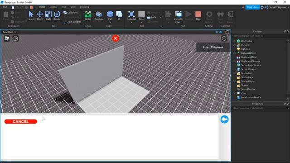
Task: Close the Baseplate tab with its X
Action: [x=15, y=32]
